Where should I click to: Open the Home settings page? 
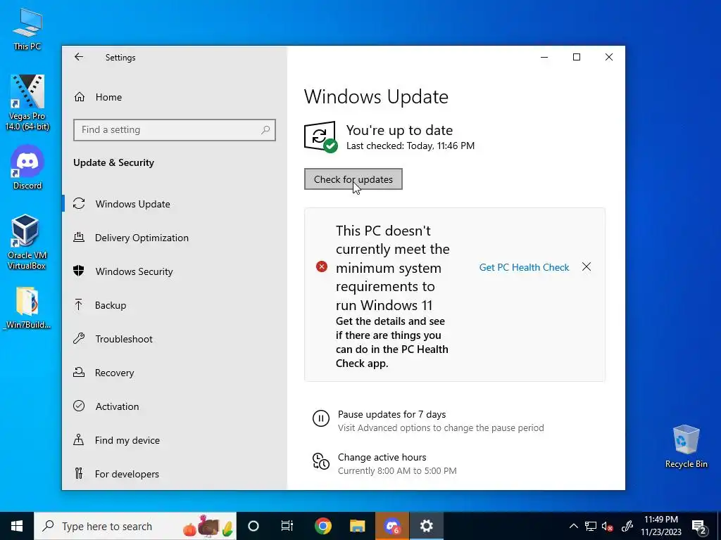click(108, 97)
